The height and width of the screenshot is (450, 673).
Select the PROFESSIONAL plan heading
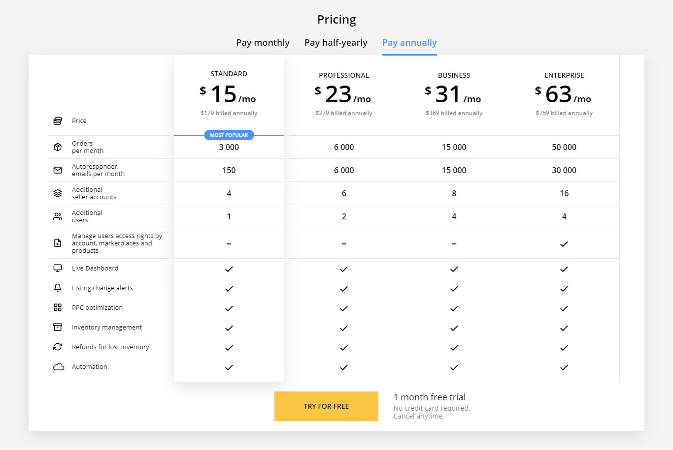[x=344, y=75]
